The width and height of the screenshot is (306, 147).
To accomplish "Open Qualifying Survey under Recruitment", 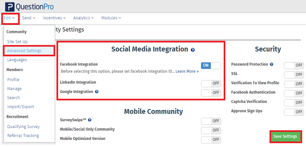I will click(23, 127).
